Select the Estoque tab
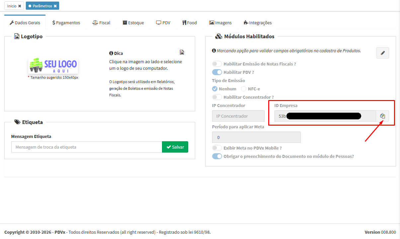 point(133,23)
